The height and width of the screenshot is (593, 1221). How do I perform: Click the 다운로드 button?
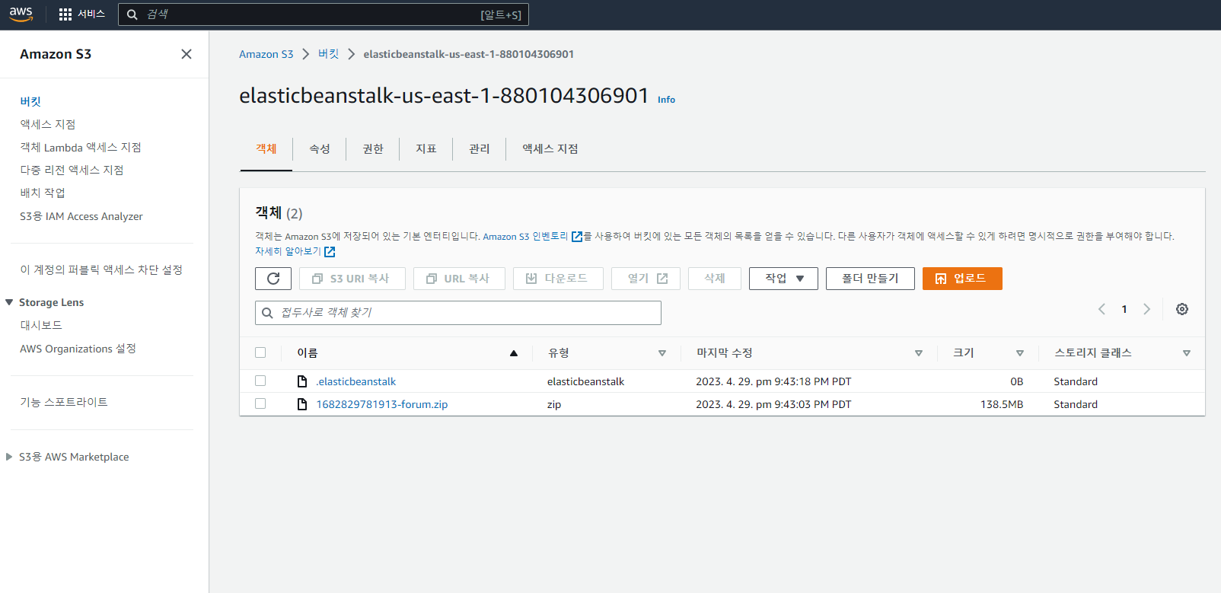tap(558, 279)
